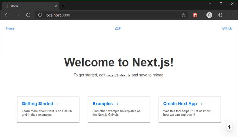Screen dimensions: 238x138
Task: Go back using the browser back arrow
Action: pyautogui.click(x=7, y=15)
